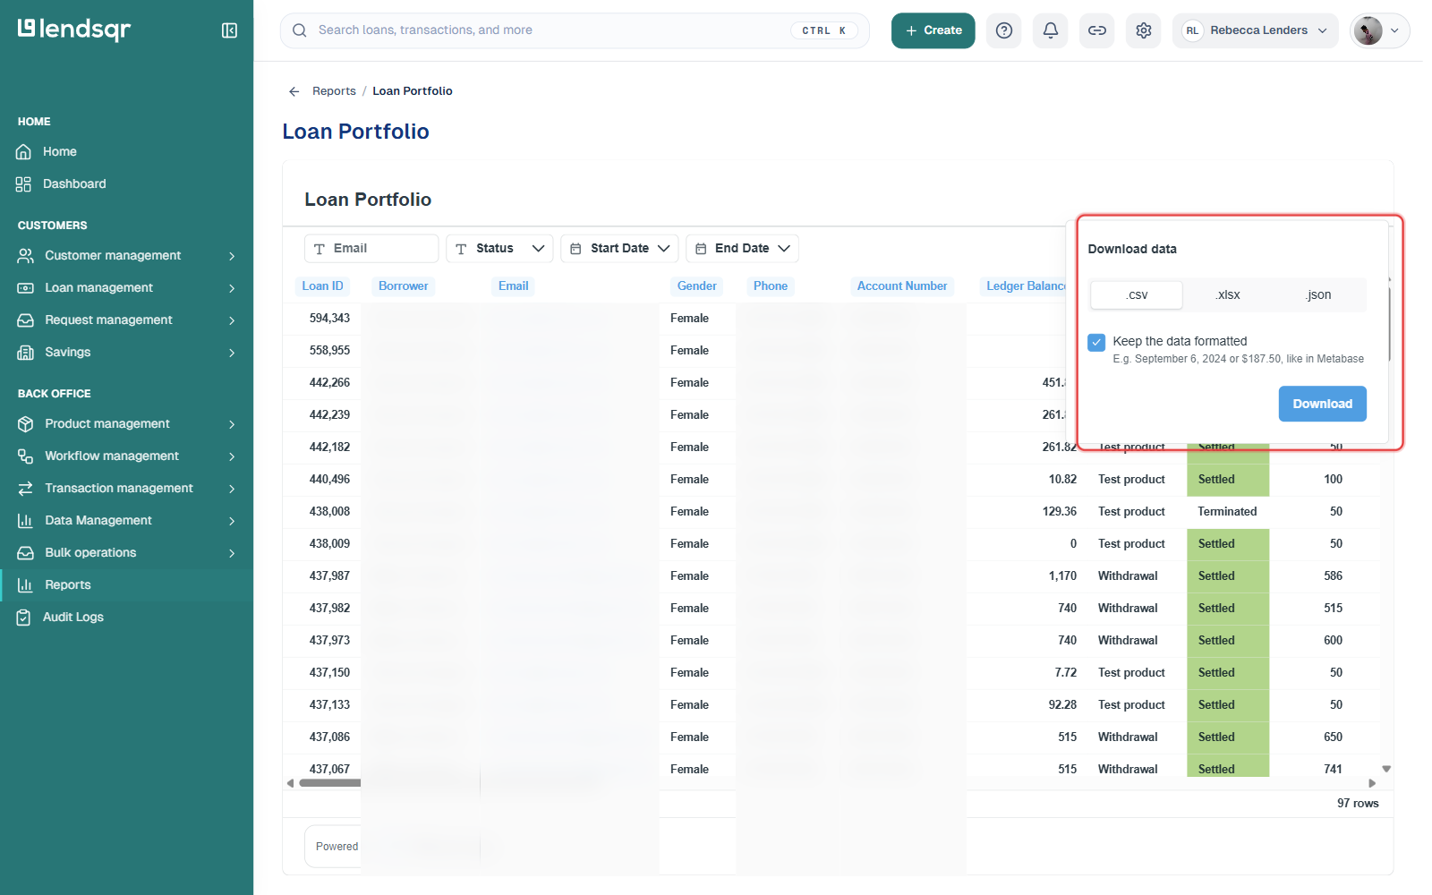Click the Terminated status cell
Screen dimensions: 1432x895
coord(1227,512)
